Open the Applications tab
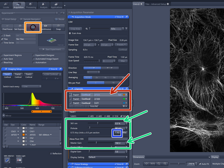The width and height of the screenshot is (224, 168). click(x=57, y=5)
